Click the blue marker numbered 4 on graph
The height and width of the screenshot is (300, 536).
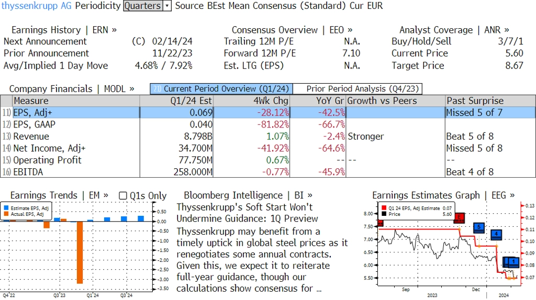496,234
